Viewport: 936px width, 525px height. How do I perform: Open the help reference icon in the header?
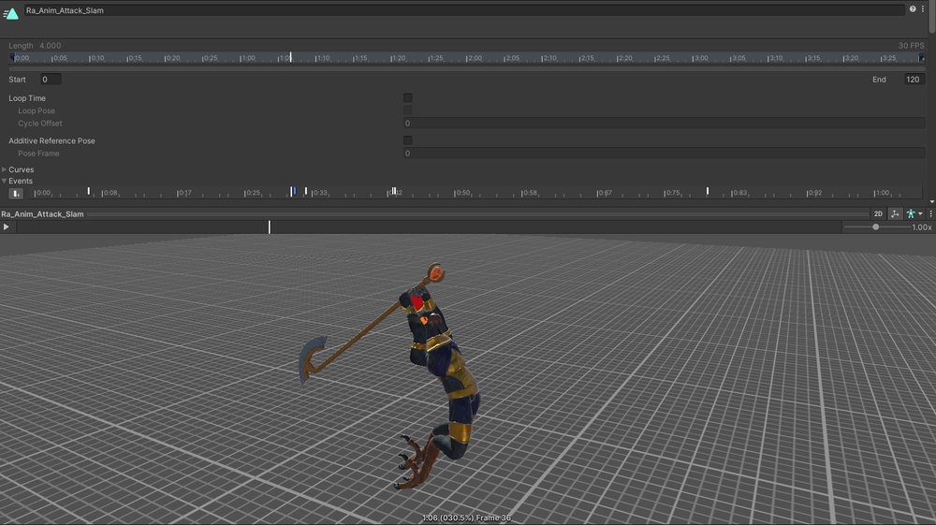[x=912, y=9]
